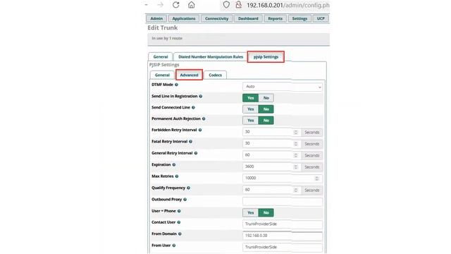Set Send Connected Line to No
Screen dimensions: 451x254
[266, 109]
